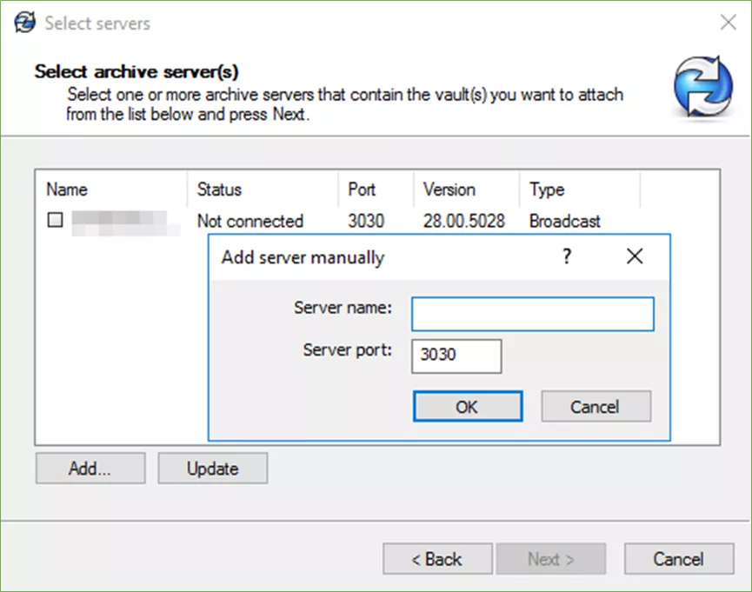
Task: Click the question mark help button in dialog
Action: coord(567,256)
